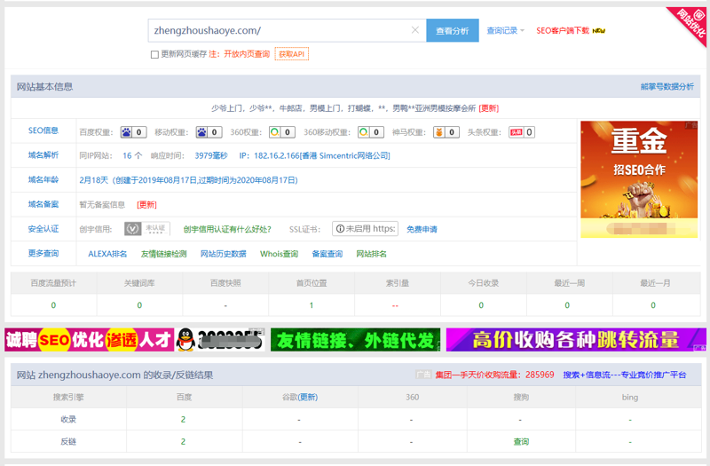
Task: Click the 高价收购各种跳转流量 banner
Action: (x=576, y=340)
